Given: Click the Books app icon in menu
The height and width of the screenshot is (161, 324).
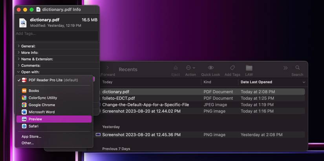Looking at the screenshot, I should (x=24, y=91).
